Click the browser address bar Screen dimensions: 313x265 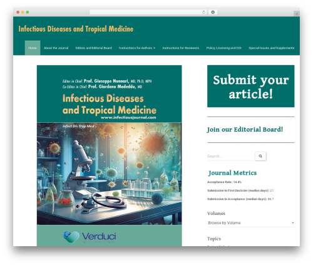pos(148,13)
